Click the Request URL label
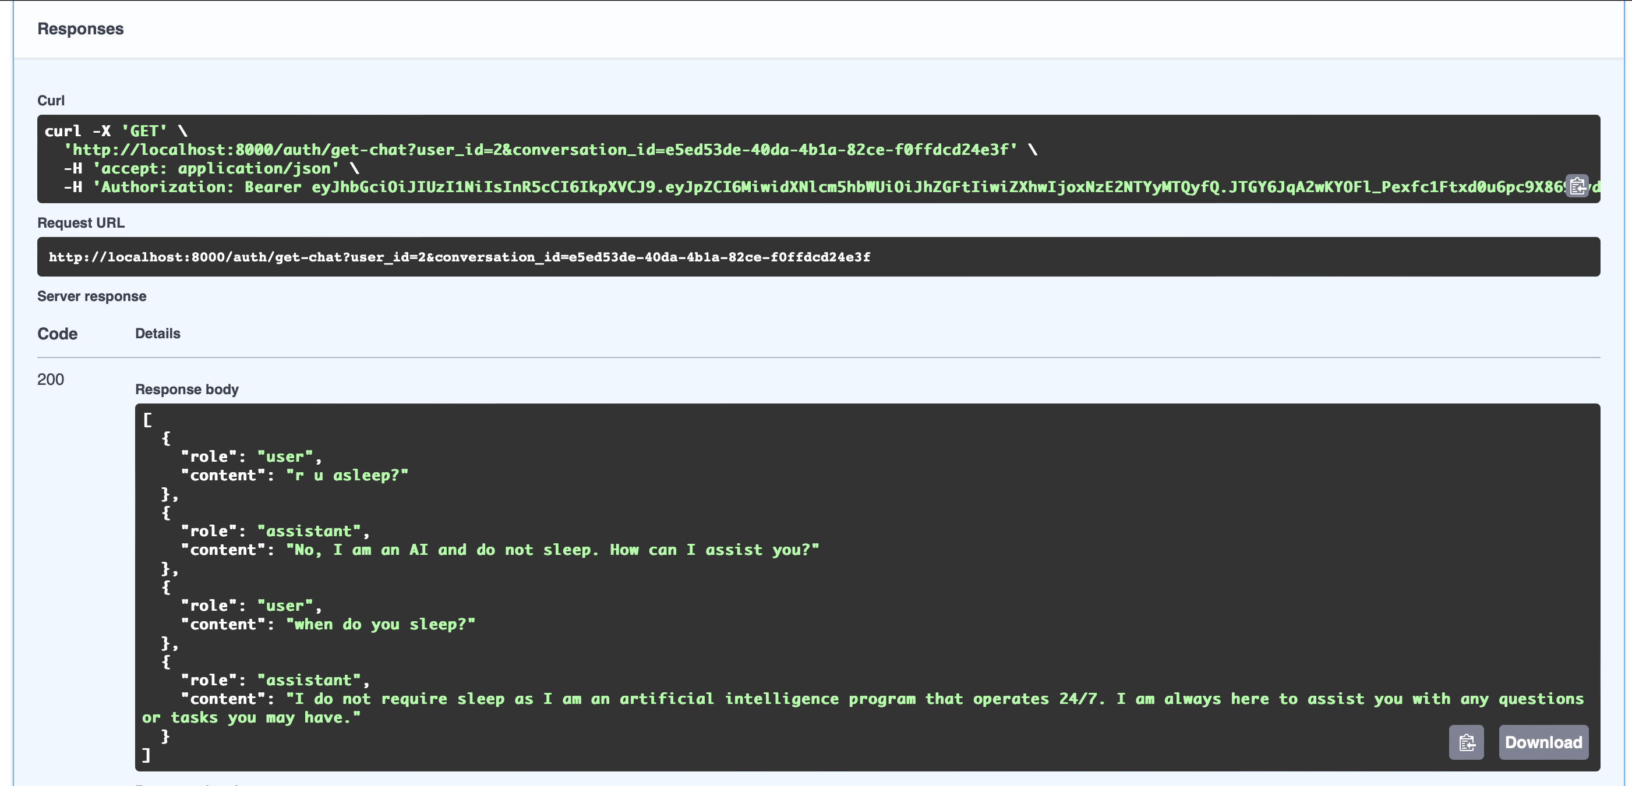The height and width of the screenshot is (786, 1632). tap(80, 222)
